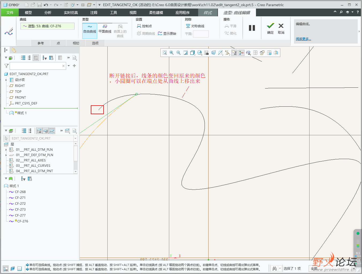Select the 03__PRT_ALL_CURVES layer
The height and width of the screenshot is (274, 362).
(33, 166)
